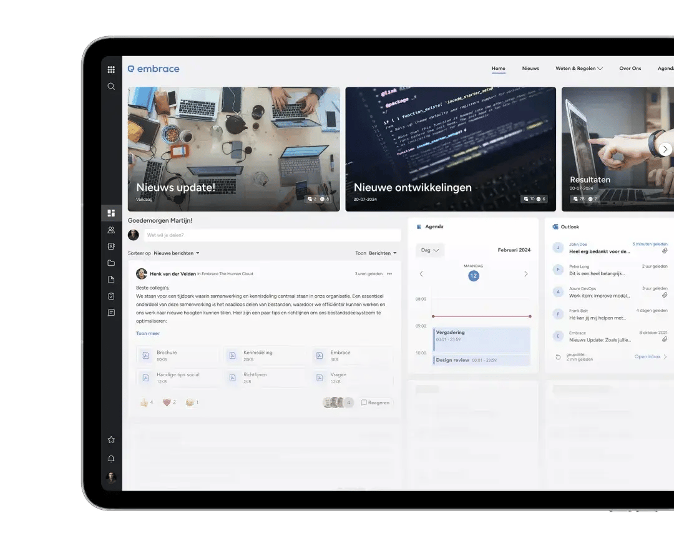Image resolution: width=674 pixels, height=546 pixels.
Task: Click the 'Wat wil je delen?' input field
Action: [x=271, y=235]
